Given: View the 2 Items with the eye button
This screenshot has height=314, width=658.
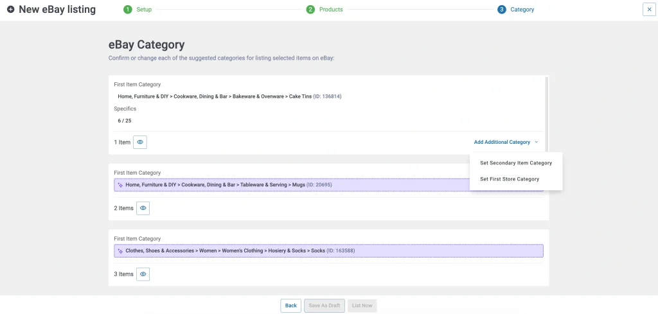Looking at the screenshot, I should tap(143, 208).
